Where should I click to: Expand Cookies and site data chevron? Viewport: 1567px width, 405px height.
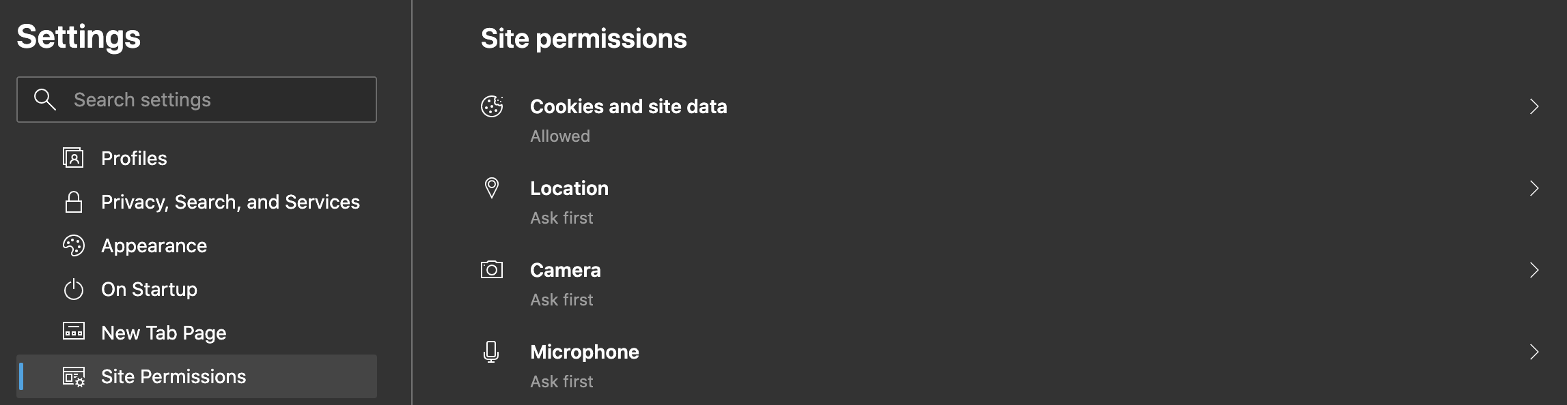[x=1534, y=106]
